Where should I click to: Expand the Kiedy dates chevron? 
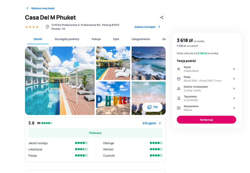click(x=234, y=79)
